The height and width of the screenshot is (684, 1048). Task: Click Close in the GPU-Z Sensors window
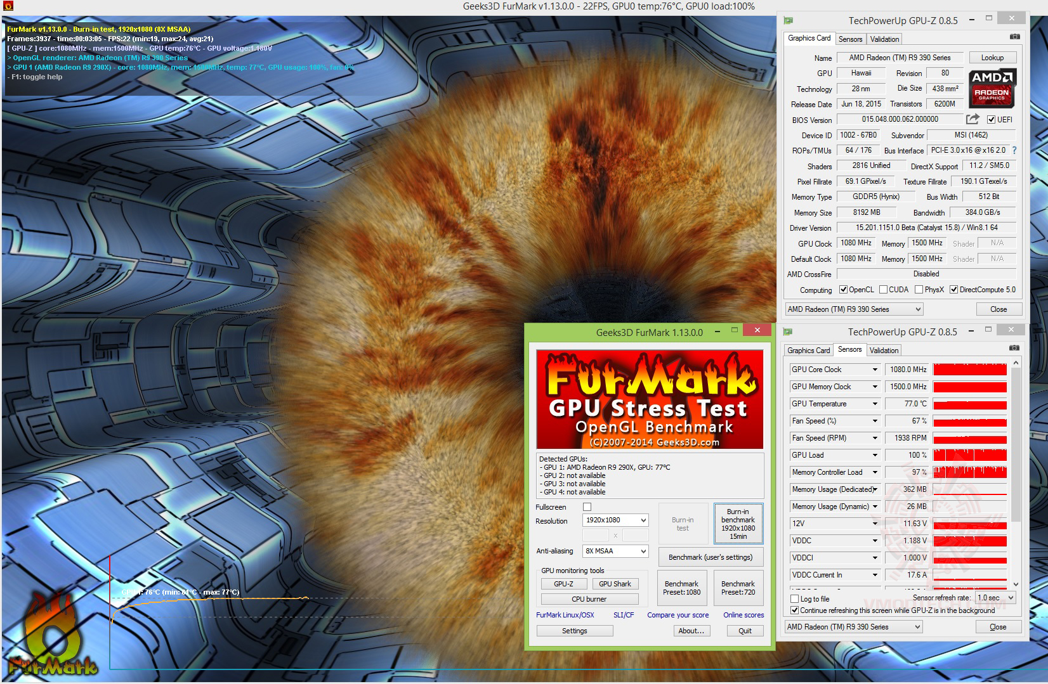coord(998,627)
